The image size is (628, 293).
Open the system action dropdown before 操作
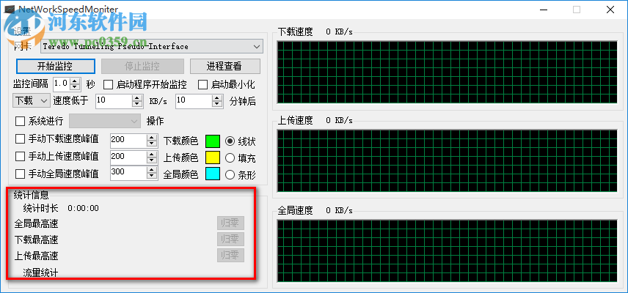105,121
